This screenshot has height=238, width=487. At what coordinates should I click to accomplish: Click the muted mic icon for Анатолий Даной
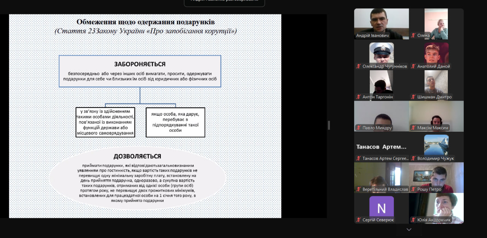tap(413, 66)
